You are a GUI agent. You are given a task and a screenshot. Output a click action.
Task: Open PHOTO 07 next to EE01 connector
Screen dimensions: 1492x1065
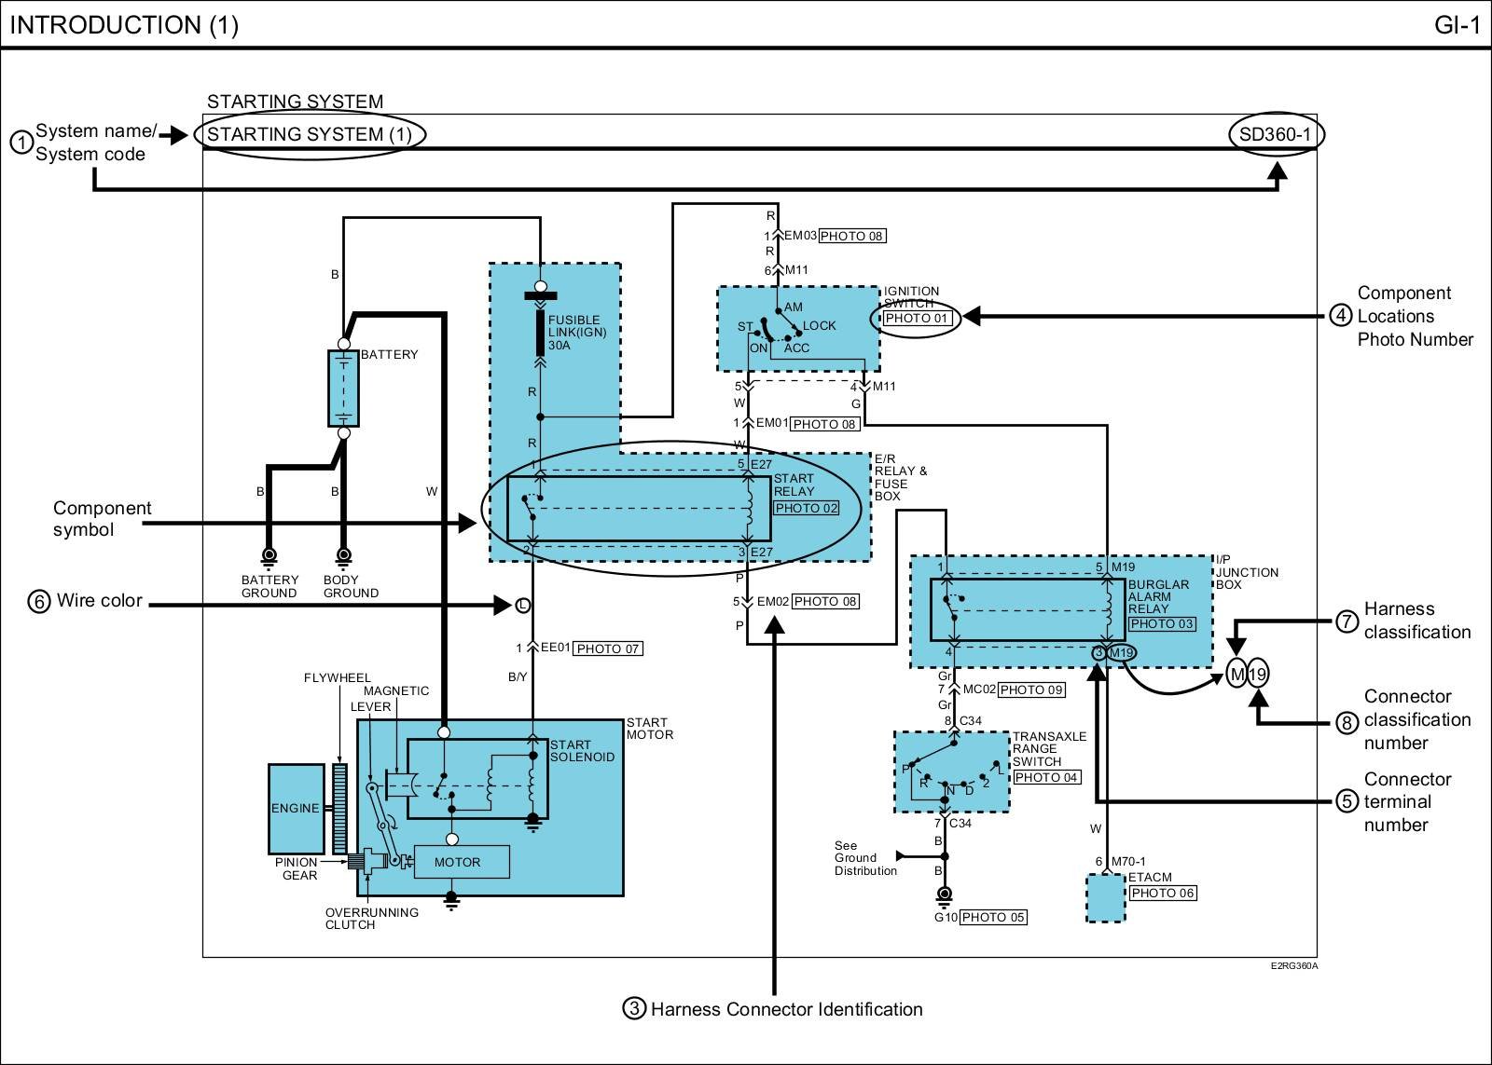click(x=608, y=649)
